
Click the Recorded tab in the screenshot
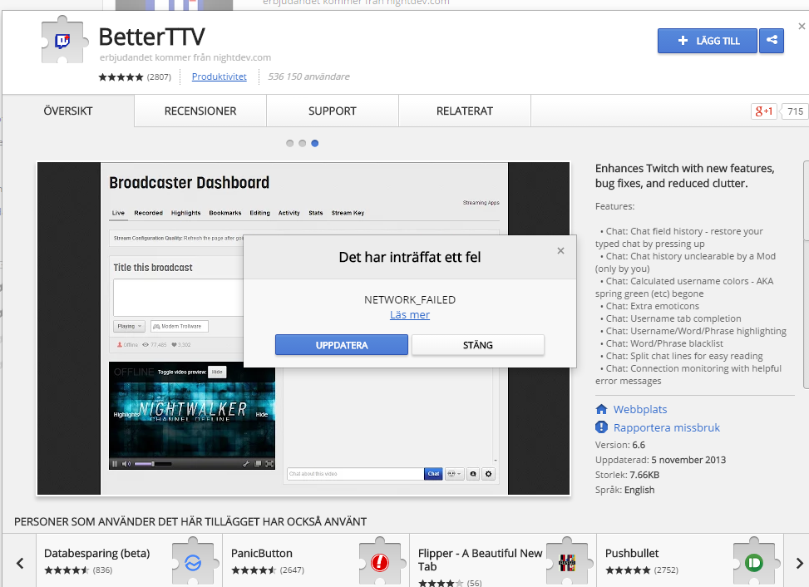click(x=148, y=213)
